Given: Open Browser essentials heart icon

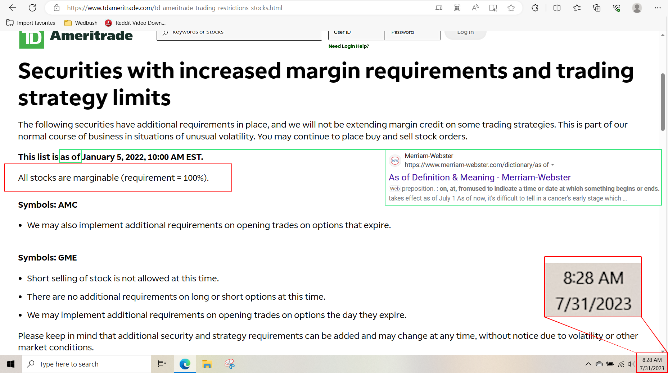Looking at the screenshot, I should [617, 8].
